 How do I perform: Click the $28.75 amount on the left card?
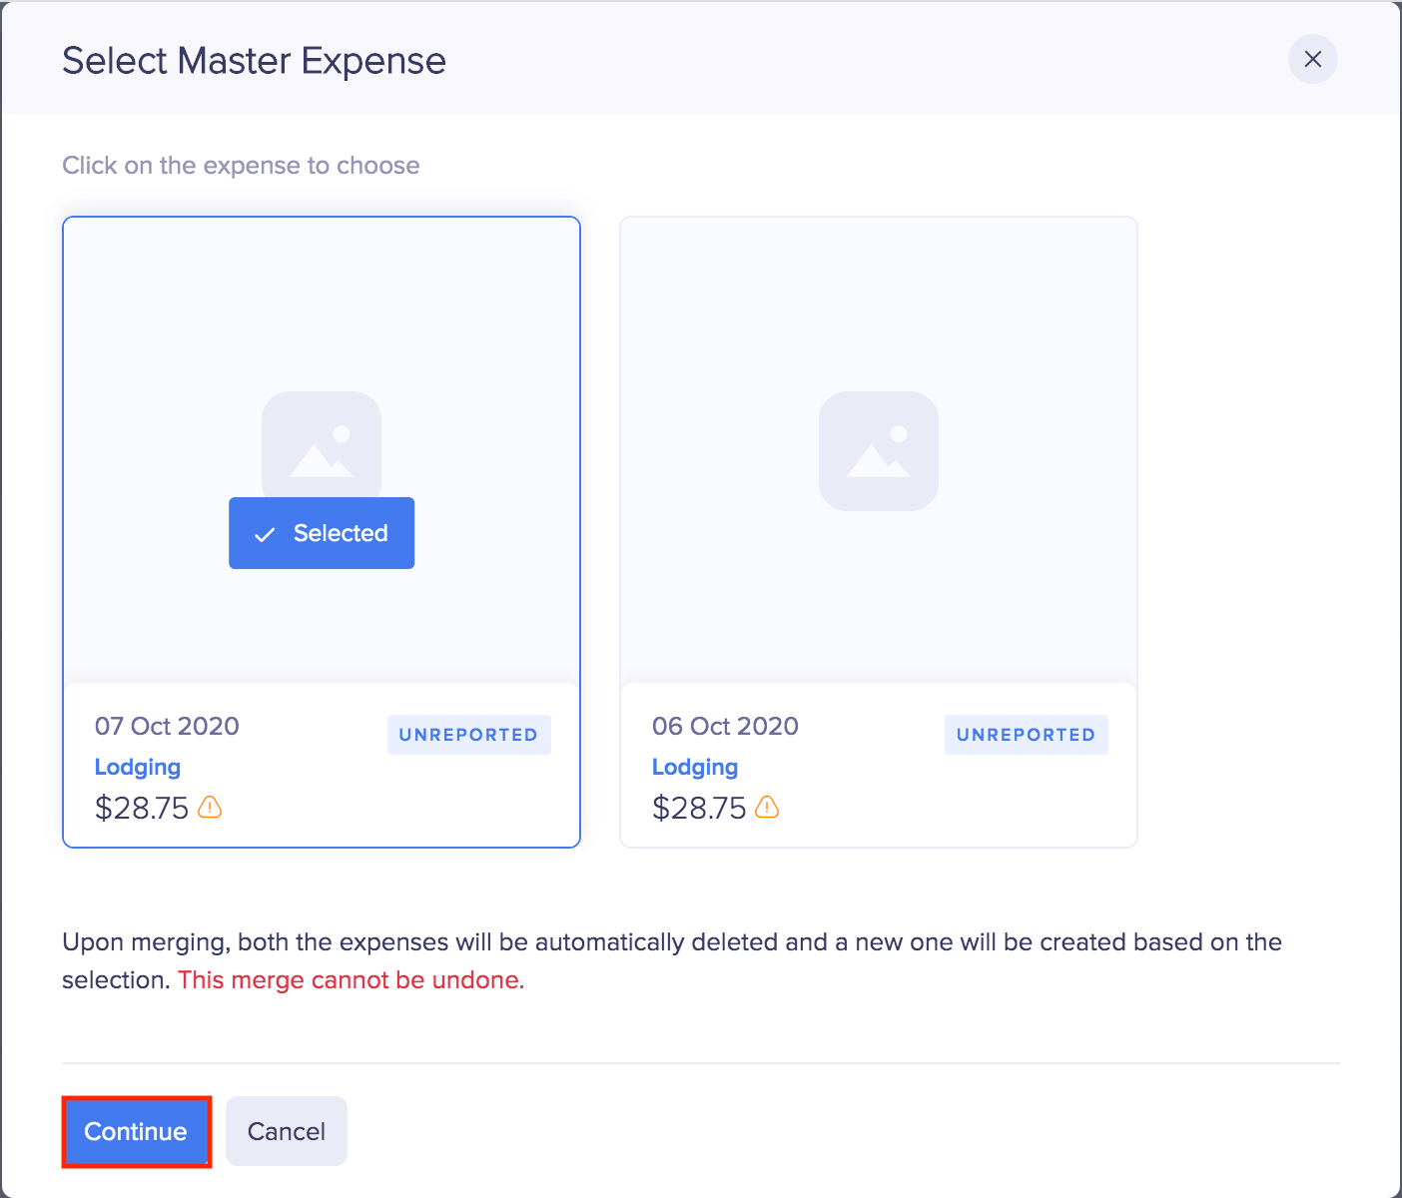(x=142, y=808)
